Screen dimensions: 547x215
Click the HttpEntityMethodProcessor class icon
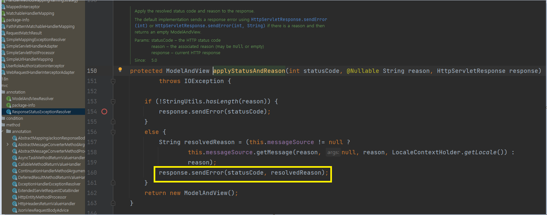[15, 197]
